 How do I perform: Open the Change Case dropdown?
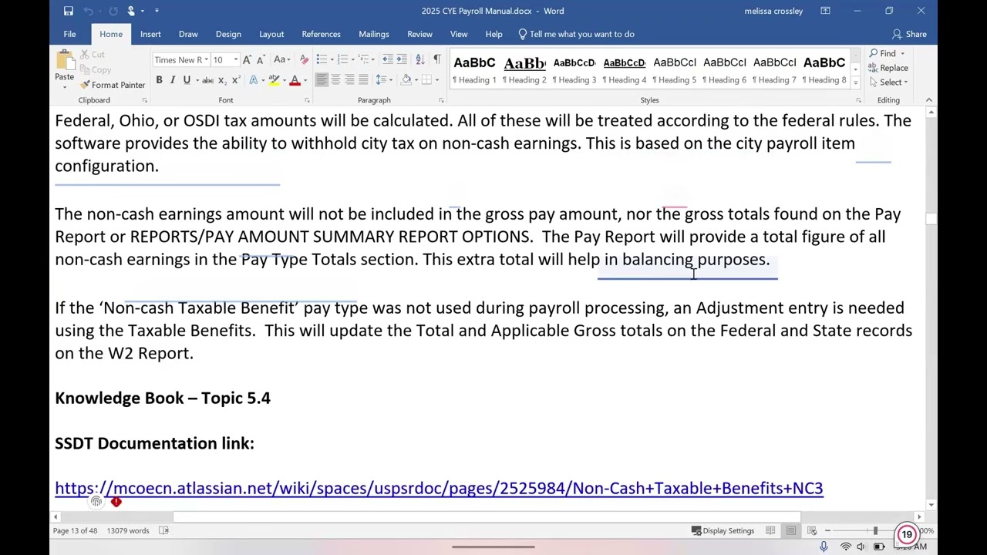[x=281, y=60]
